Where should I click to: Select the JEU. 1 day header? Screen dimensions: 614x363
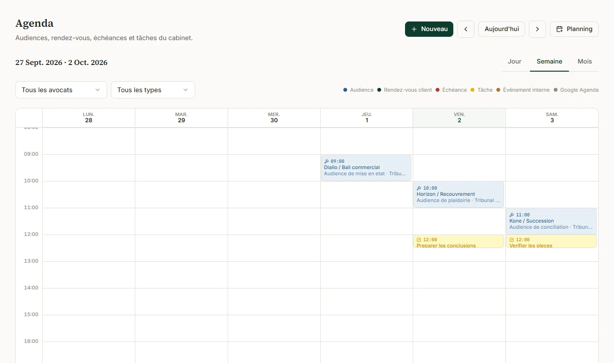point(367,117)
